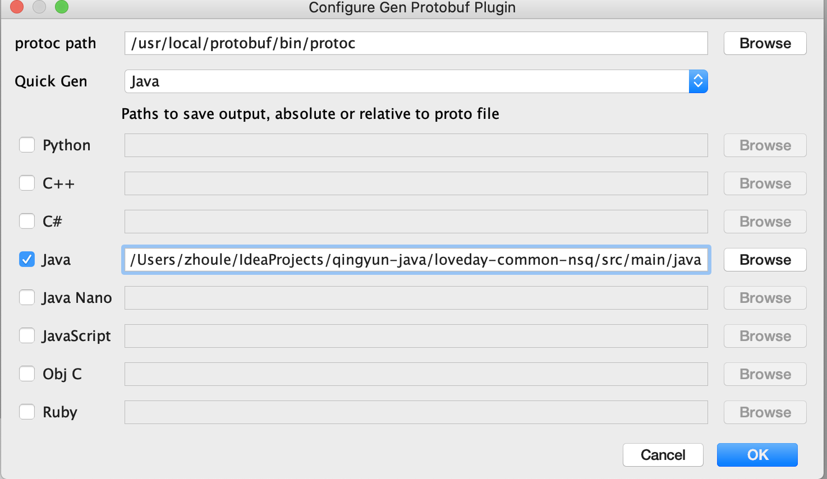Enable the JavaScript checkbox

(x=27, y=335)
